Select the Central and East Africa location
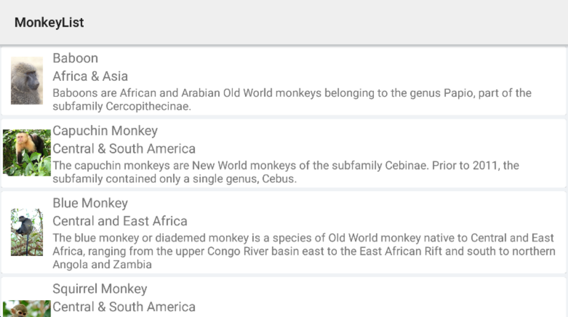This screenshot has height=317, width=568. 120,221
